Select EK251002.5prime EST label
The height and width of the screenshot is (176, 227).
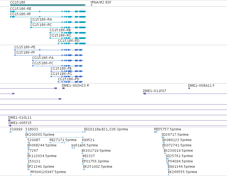(x=98, y=167)
